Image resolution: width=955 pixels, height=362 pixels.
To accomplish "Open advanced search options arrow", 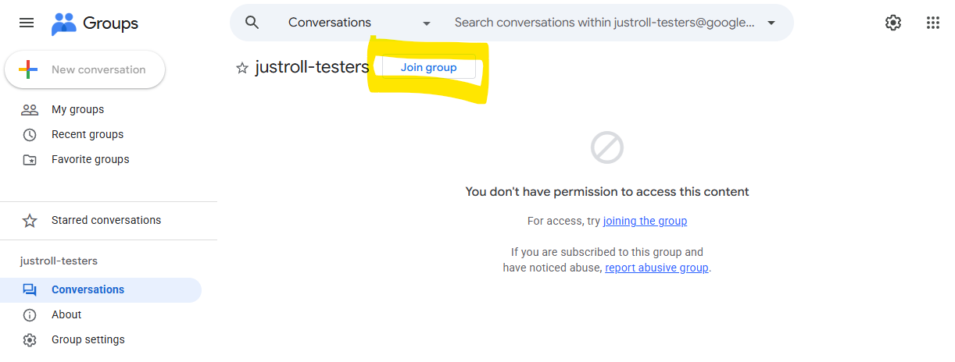I will 771,23.
